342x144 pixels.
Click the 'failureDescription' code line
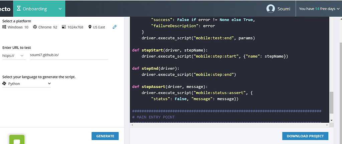[183, 26]
